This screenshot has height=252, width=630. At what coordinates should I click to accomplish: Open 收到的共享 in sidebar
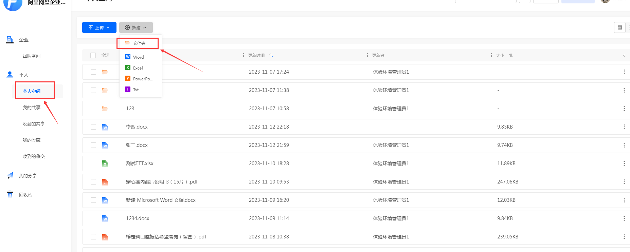34,124
